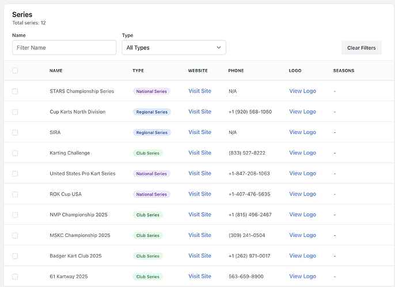Viewport: 395px width, 287px height.
Task: Select the Badger Kart Club 2025 name
Action: (x=75, y=256)
